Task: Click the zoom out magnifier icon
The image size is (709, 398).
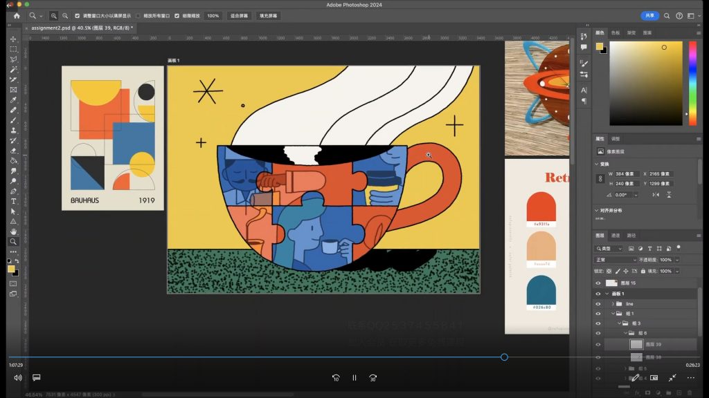Action: pyautogui.click(x=65, y=15)
